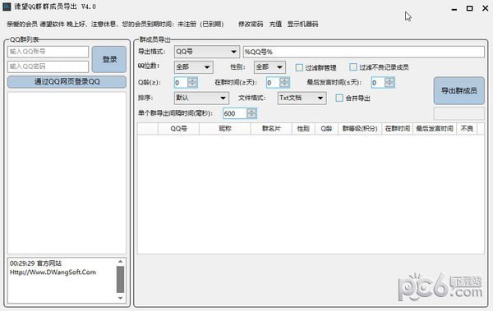493x311 pixels.
Task: Click the 600 interval spinner
Action: [x=240, y=113]
